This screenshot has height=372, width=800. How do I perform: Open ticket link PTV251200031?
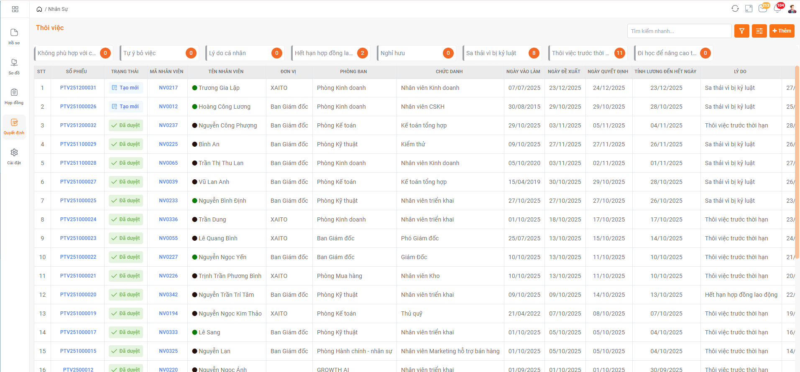(x=78, y=88)
